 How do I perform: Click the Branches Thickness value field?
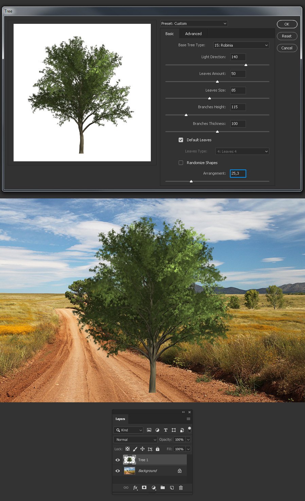[x=238, y=124]
